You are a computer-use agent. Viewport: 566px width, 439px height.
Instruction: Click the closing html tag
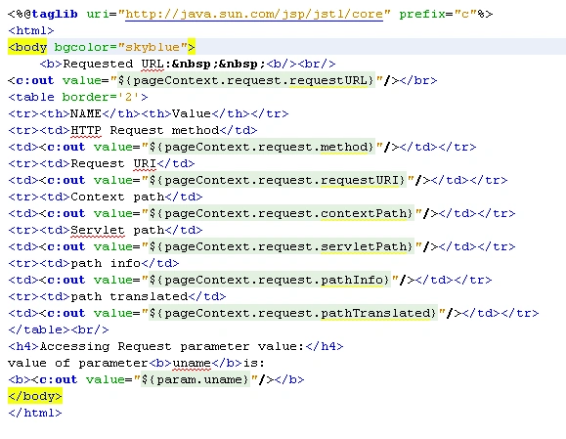tap(35, 413)
